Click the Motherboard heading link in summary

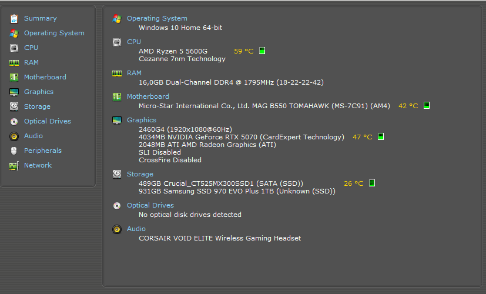(x=148, y=96)
